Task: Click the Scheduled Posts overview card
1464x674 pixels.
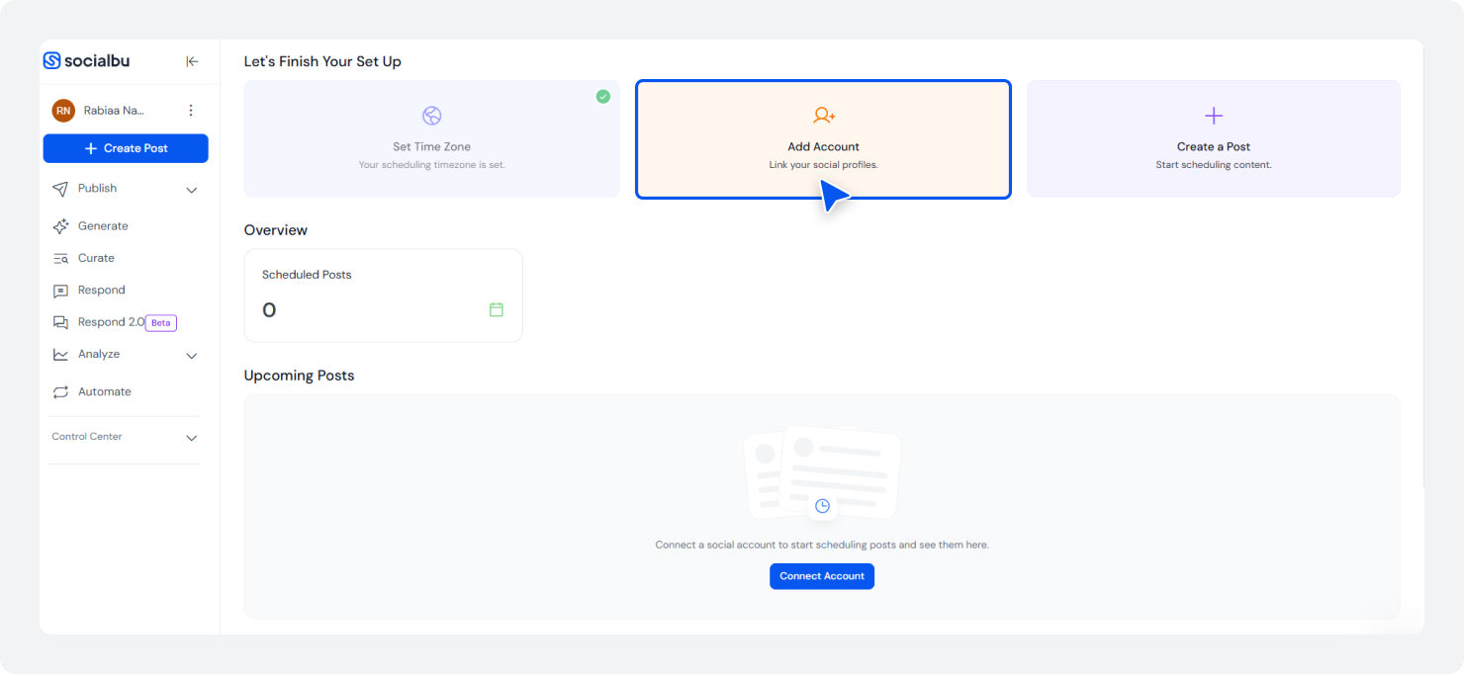Action: (x=384, y=295)
